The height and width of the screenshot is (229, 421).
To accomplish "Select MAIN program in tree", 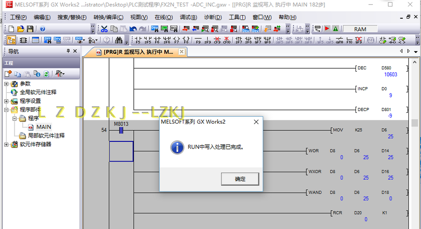I will 44,127.
